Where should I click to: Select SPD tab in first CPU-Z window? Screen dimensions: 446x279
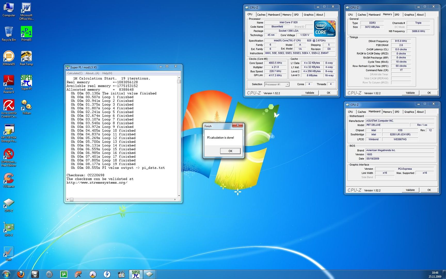coord(296,15)
